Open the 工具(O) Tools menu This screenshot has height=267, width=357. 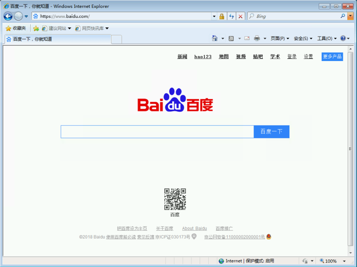click(327, 39)
